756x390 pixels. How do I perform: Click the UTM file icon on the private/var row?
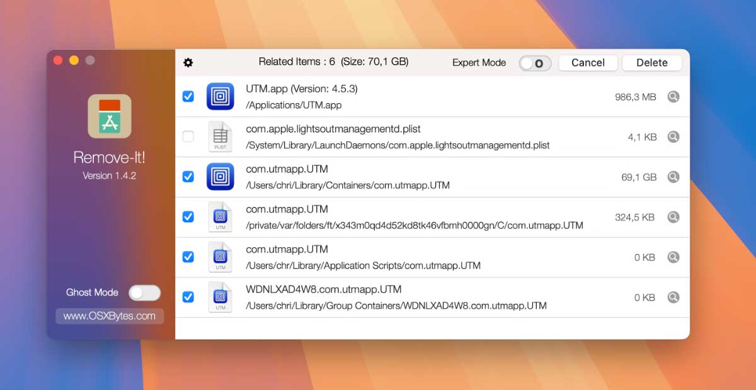(x=220, y=217)
